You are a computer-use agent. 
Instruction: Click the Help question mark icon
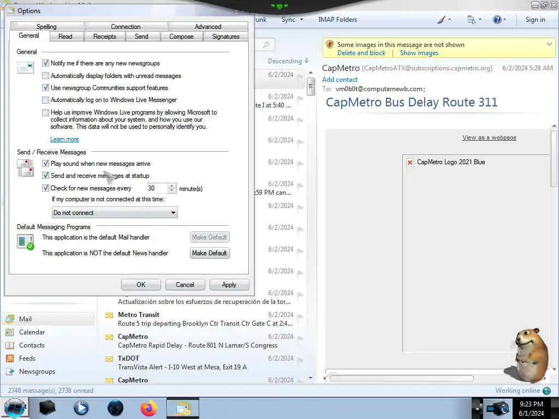pyautogui.click(x=497, y=20)
